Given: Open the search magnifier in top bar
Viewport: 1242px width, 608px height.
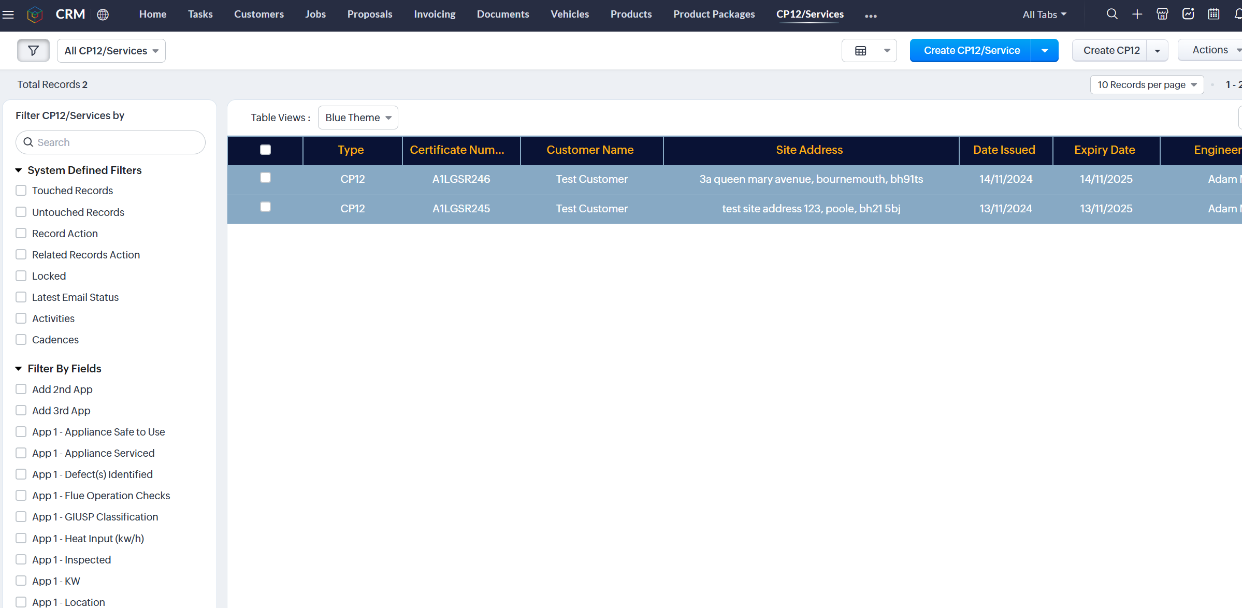Looking at the screenshot, I should [1112, 15].
